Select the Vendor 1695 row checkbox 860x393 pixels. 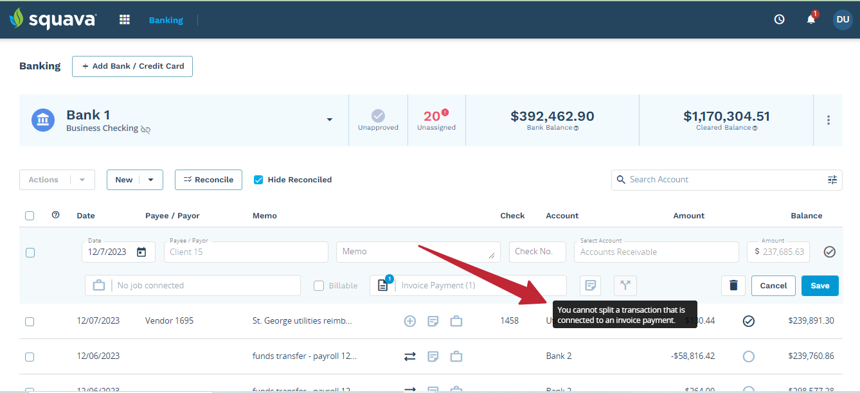click(x=30, y=321)
